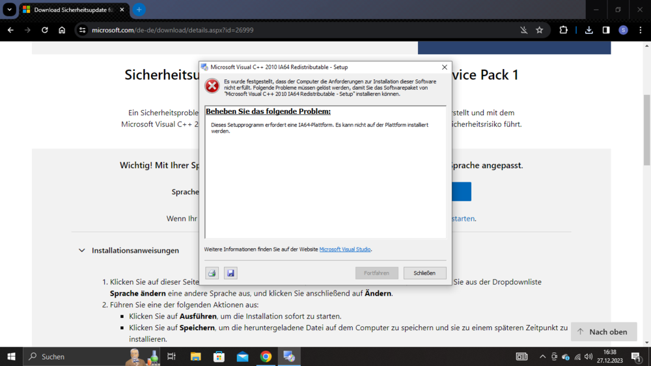Screen dimensions: 651x366
Task: Open a new browser tab
Action: (x=139, y=10)
